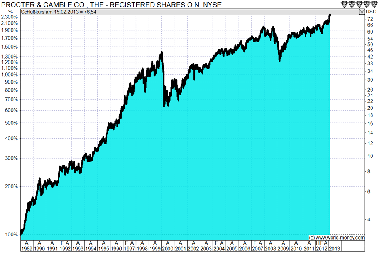
Task: Click the F event marker for 2004
Action: 217,243
